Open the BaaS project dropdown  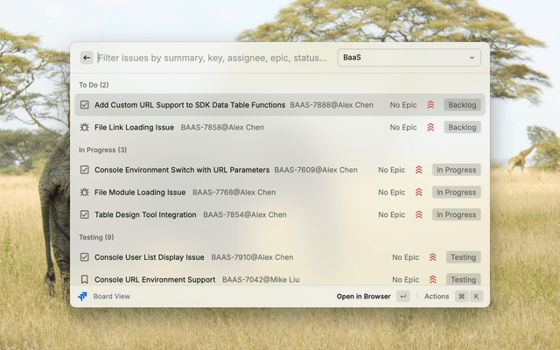click(409, 58)
